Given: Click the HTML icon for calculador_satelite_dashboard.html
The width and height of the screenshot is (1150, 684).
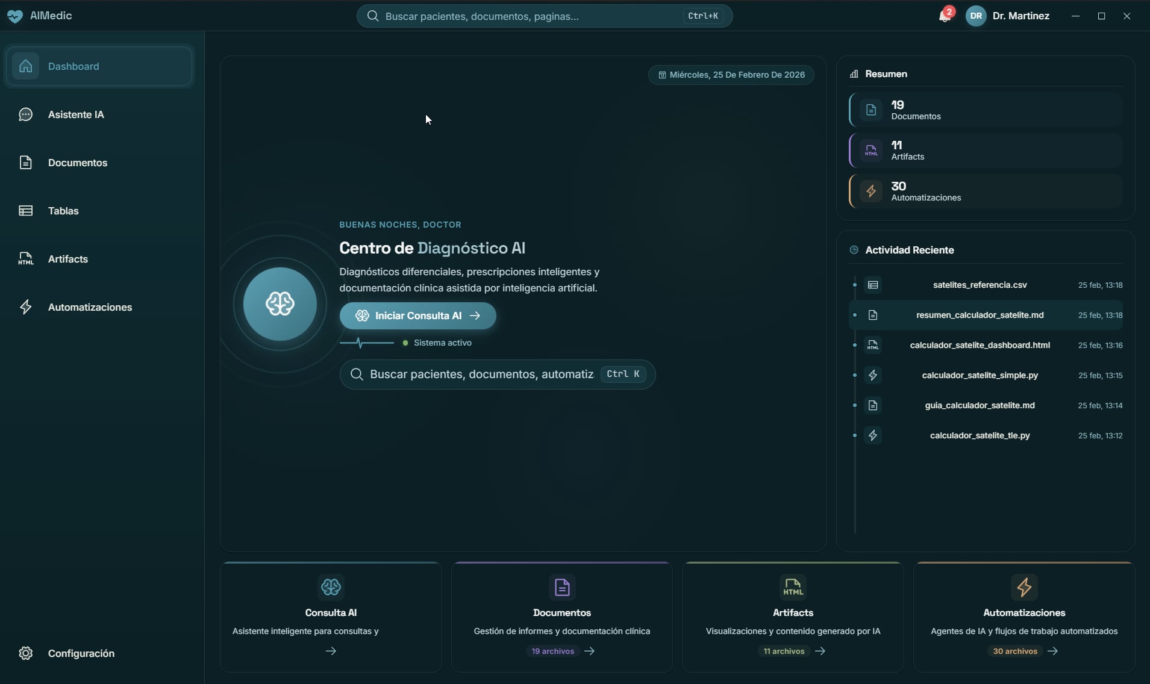Looking at the screenshot, I should click(873, 344).
